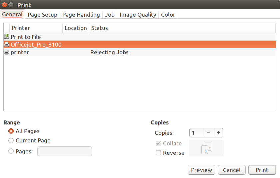Choose the Current Page range option
The image size is (280, 178).
tap(11, 140)
